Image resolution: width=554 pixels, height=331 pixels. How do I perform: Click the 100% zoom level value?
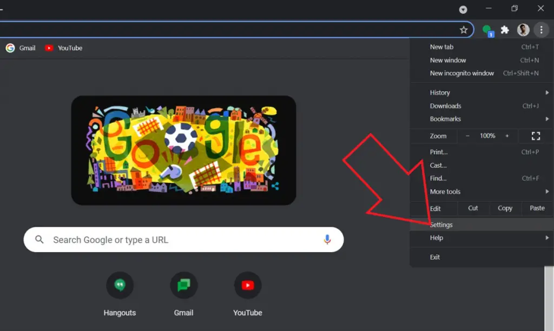[487, 136]
